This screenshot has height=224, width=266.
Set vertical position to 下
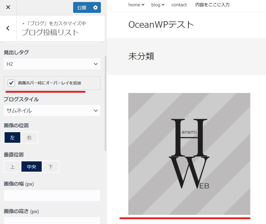pyautogui.click(x=51, y=166)
